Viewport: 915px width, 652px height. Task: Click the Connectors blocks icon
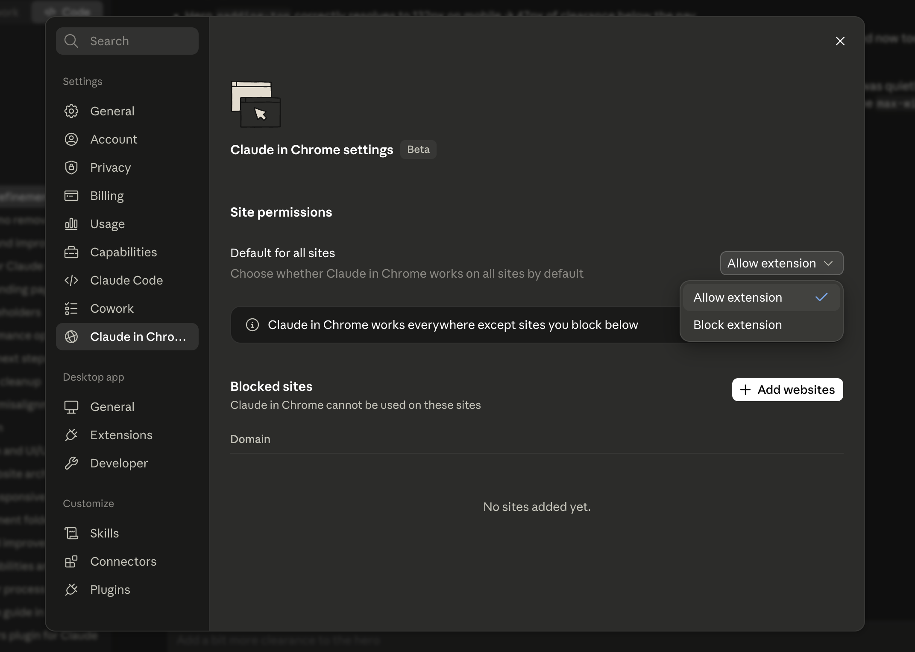click(71, 561)
